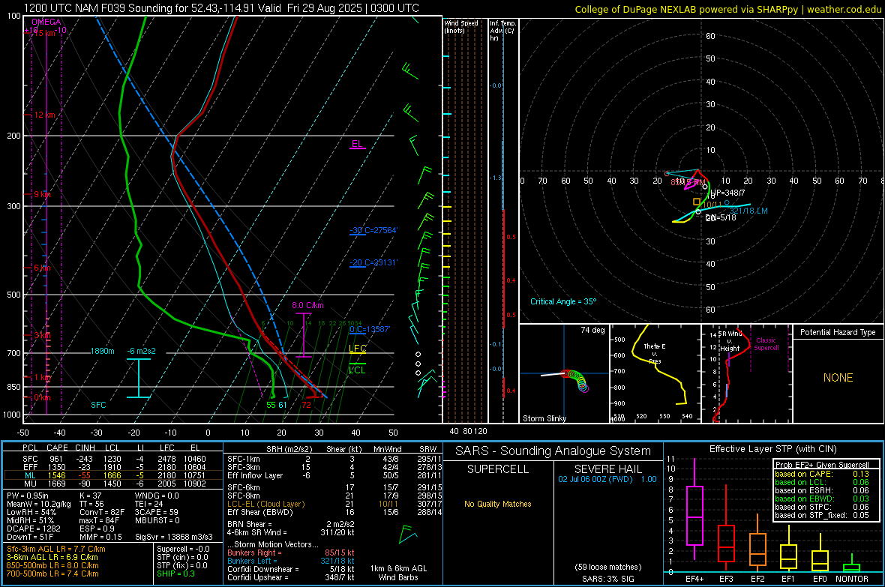Click the sounding title with NAM F039 text
Image resolution: width=885 pixels, height=587 pixels.
click(222, 8)
